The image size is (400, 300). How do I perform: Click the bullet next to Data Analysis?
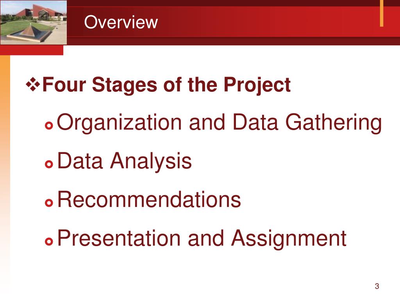[x=49, y=164]
